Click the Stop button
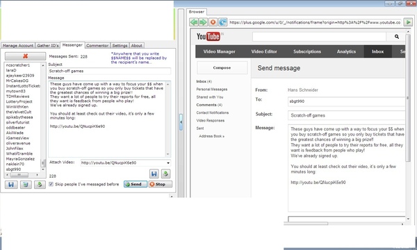Screen dimensions: 417x250 point(160,184)
